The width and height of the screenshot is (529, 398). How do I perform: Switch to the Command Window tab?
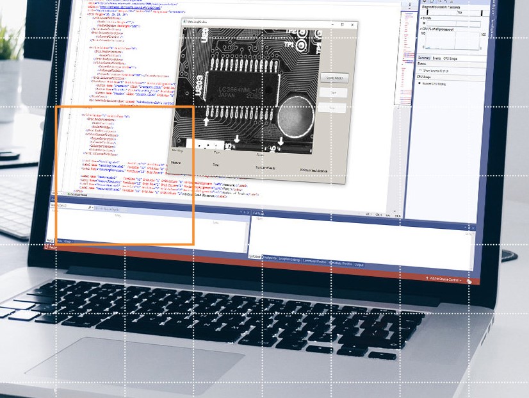(316, 261)
